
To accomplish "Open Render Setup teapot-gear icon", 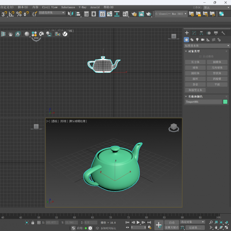I will (134, 14).
